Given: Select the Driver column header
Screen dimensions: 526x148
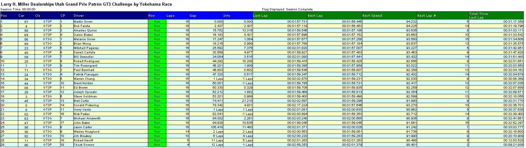Looking at the screenshot, I should [x=79, y=15].
